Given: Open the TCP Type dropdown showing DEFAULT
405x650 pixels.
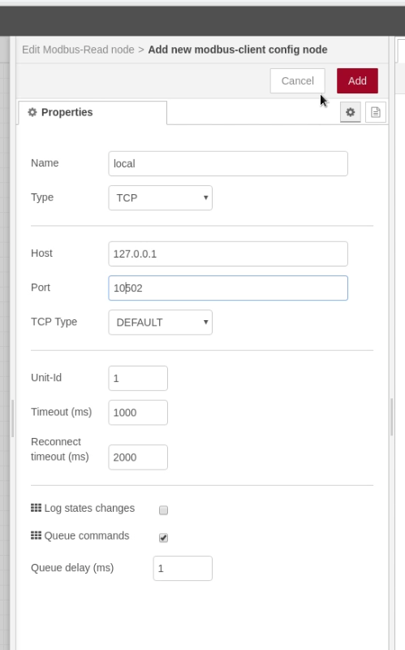Looking at the screenshot, I should [x=160, y=322].
